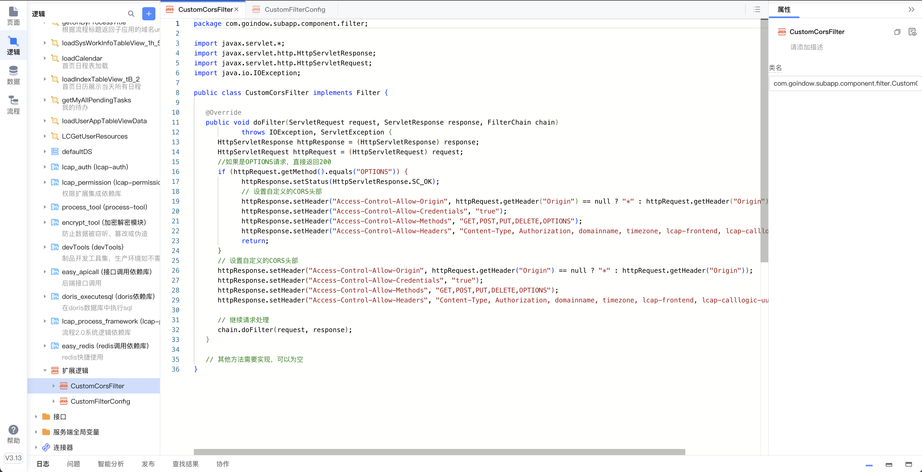Viewport: 922px width, 472px height.
Task: Open the 问题 bottom tab
Action: (73, 464)
